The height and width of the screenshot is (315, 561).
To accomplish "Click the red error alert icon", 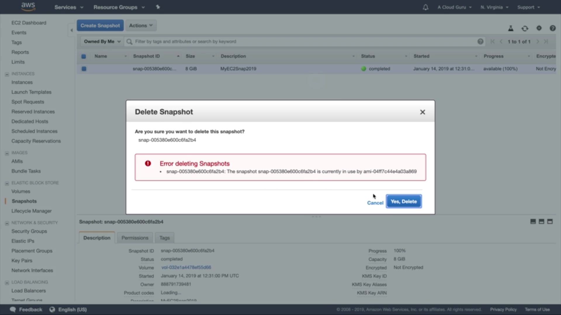I will point(148,164).
